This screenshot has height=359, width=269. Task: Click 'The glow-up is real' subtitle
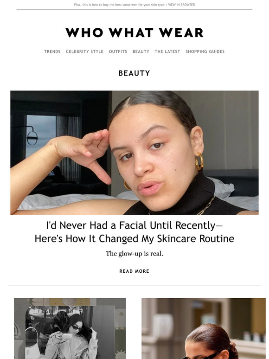point(134,254)
